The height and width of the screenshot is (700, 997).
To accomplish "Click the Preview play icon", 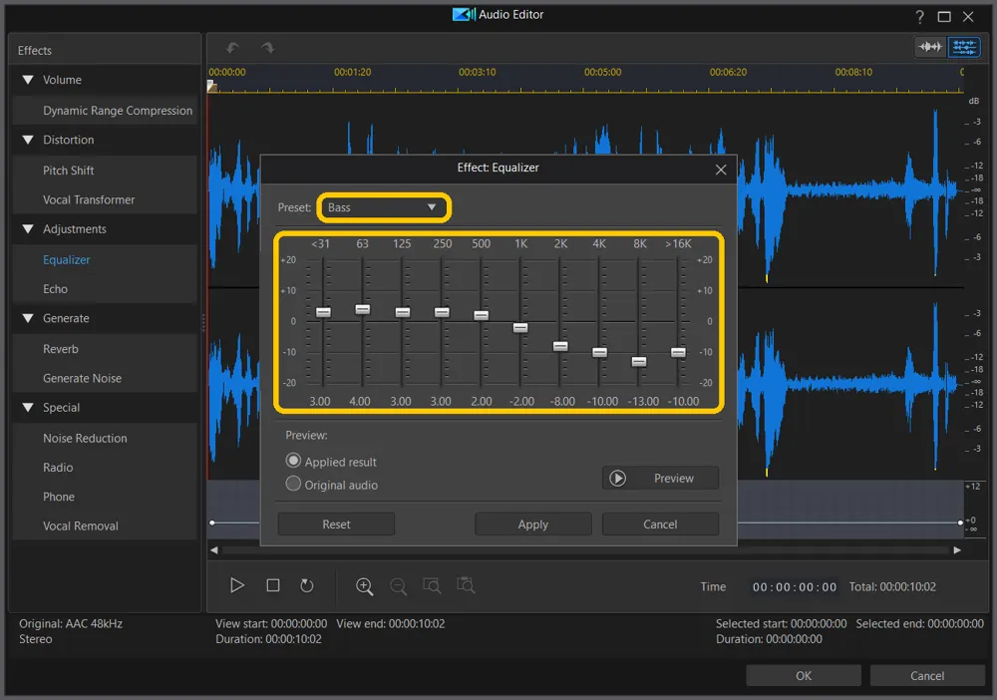I will [x=617, y=478].
